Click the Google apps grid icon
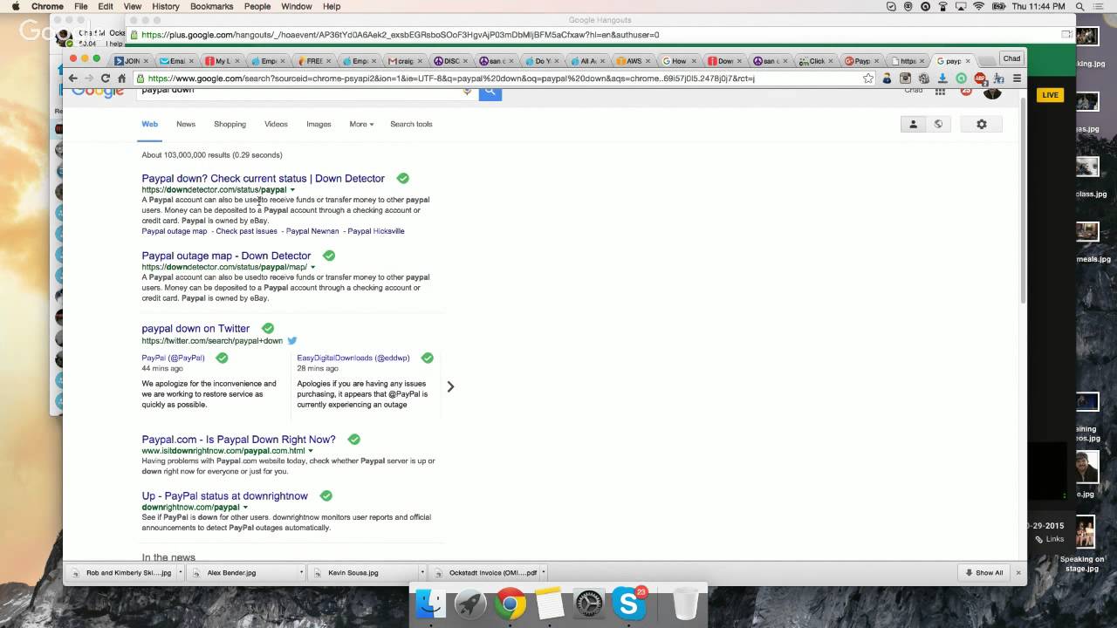Image resolution: width=1117 pixels, height=628 pixels. click(x=940, y=91)
